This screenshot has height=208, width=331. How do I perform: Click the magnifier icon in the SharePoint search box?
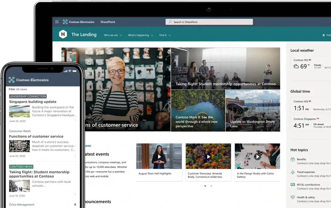[x=170, y=21]
